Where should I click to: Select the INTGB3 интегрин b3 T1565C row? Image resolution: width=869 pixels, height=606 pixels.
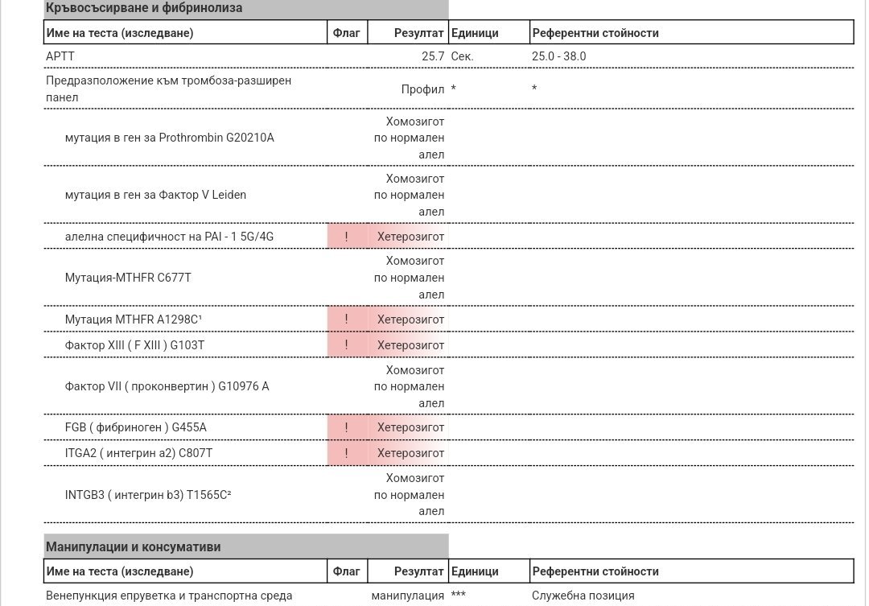(448, 495)
